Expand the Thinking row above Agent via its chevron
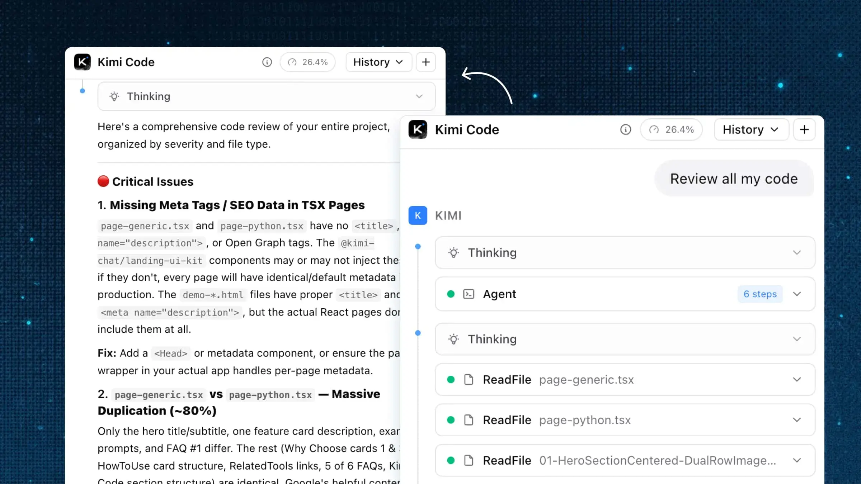The image size is (861, 484). (x=797, y=253)
